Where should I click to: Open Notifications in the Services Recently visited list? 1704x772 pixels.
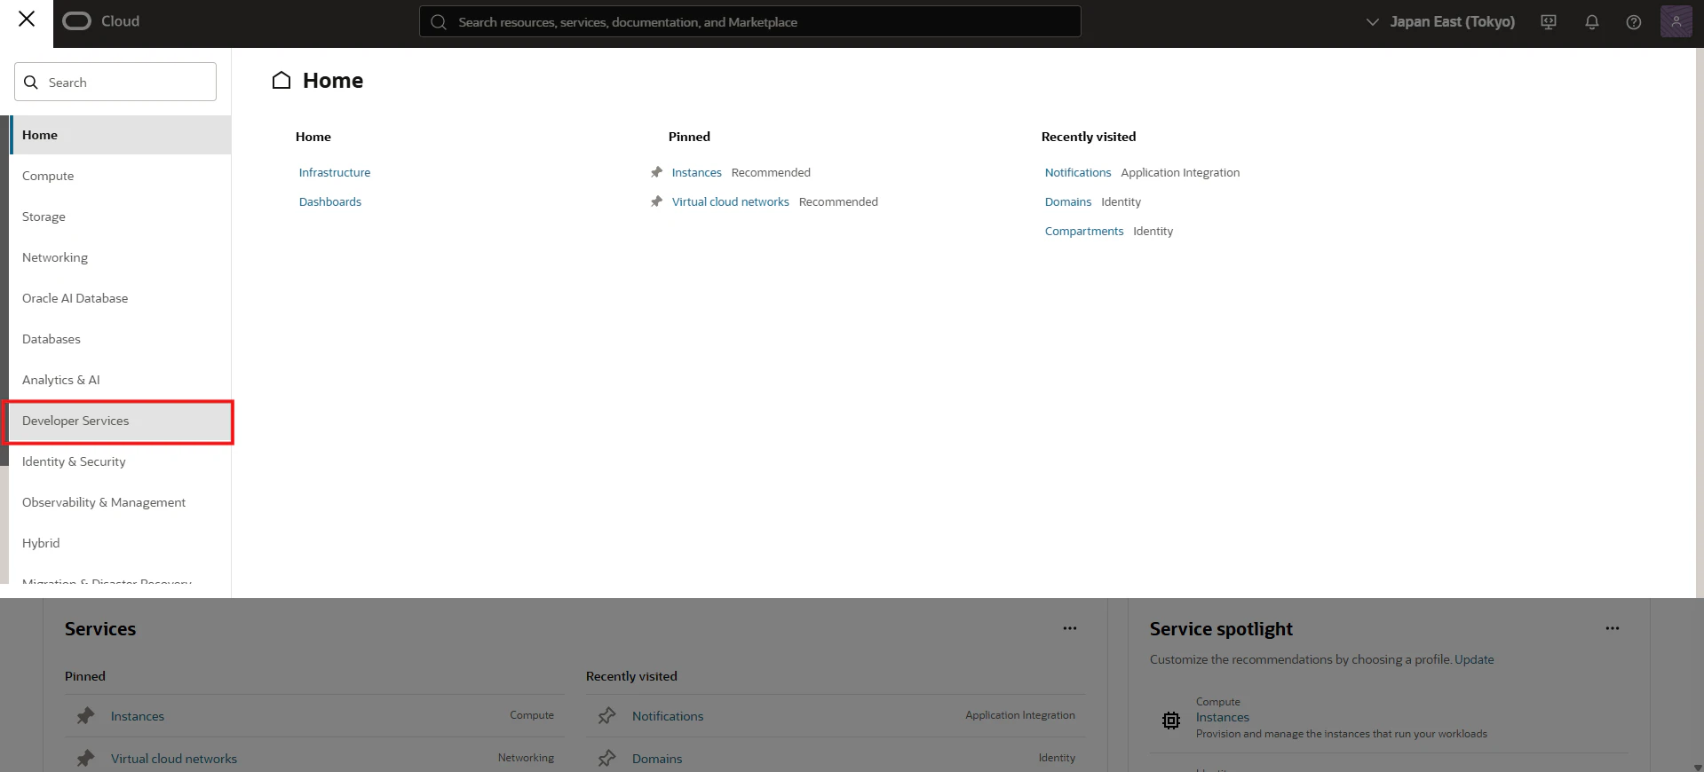pos(668,716)
